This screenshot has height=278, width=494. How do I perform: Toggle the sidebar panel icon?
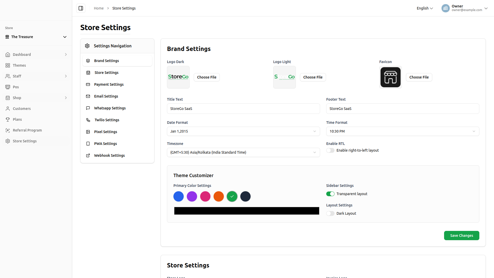tap(81, 8)
